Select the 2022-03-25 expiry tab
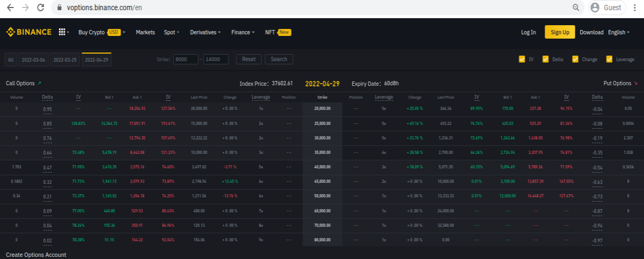 click(x=65, y=60)
